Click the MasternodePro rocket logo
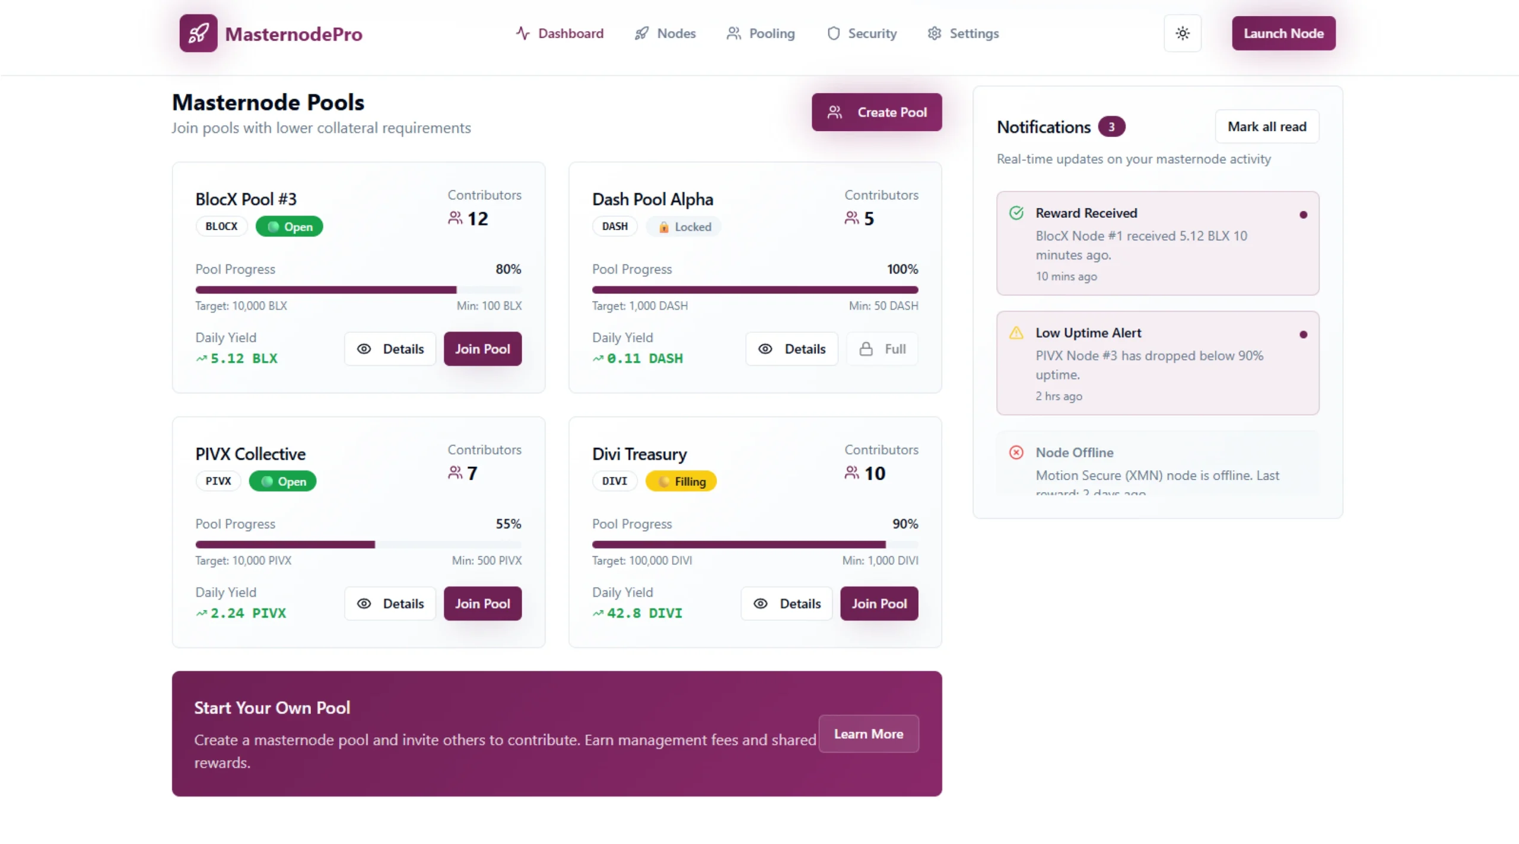Screen dimensions: 1519x844 [198, 33]
